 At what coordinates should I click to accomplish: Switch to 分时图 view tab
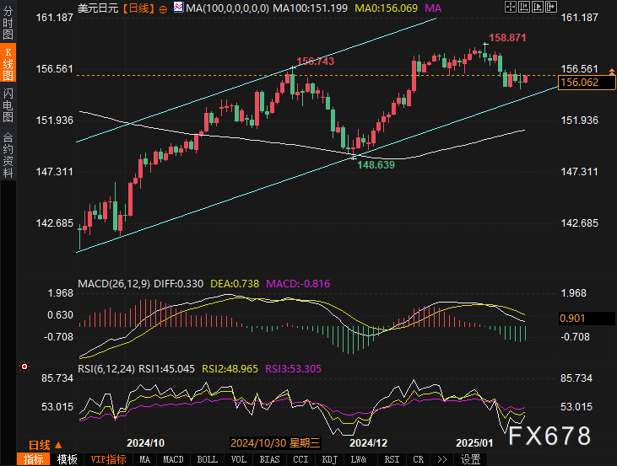pyautogui.click(x=8, y=23)
